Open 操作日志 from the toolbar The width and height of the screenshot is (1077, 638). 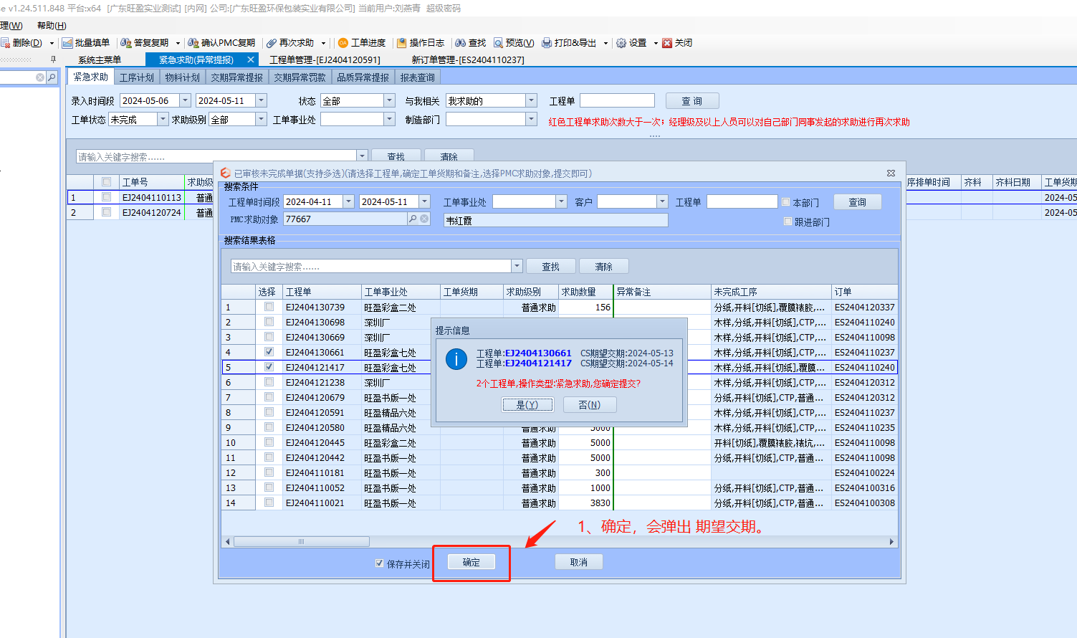[x=421, y=43]
